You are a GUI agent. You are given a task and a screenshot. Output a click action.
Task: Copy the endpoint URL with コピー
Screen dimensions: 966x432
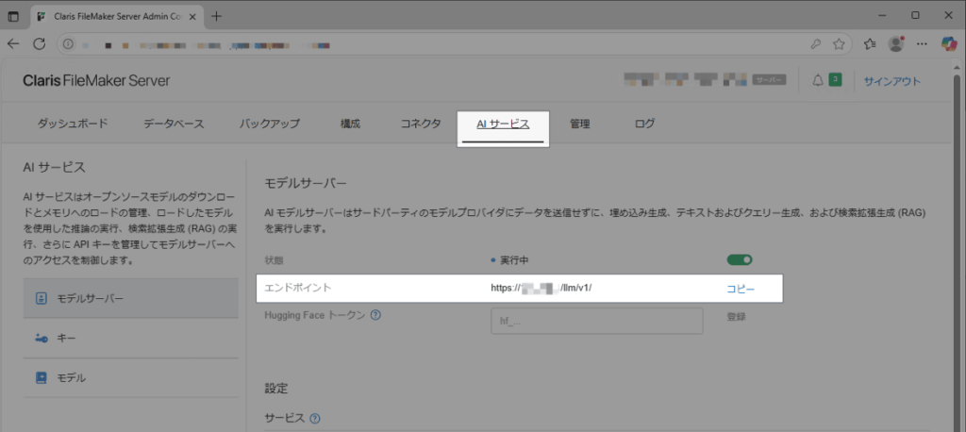(741, 289)
